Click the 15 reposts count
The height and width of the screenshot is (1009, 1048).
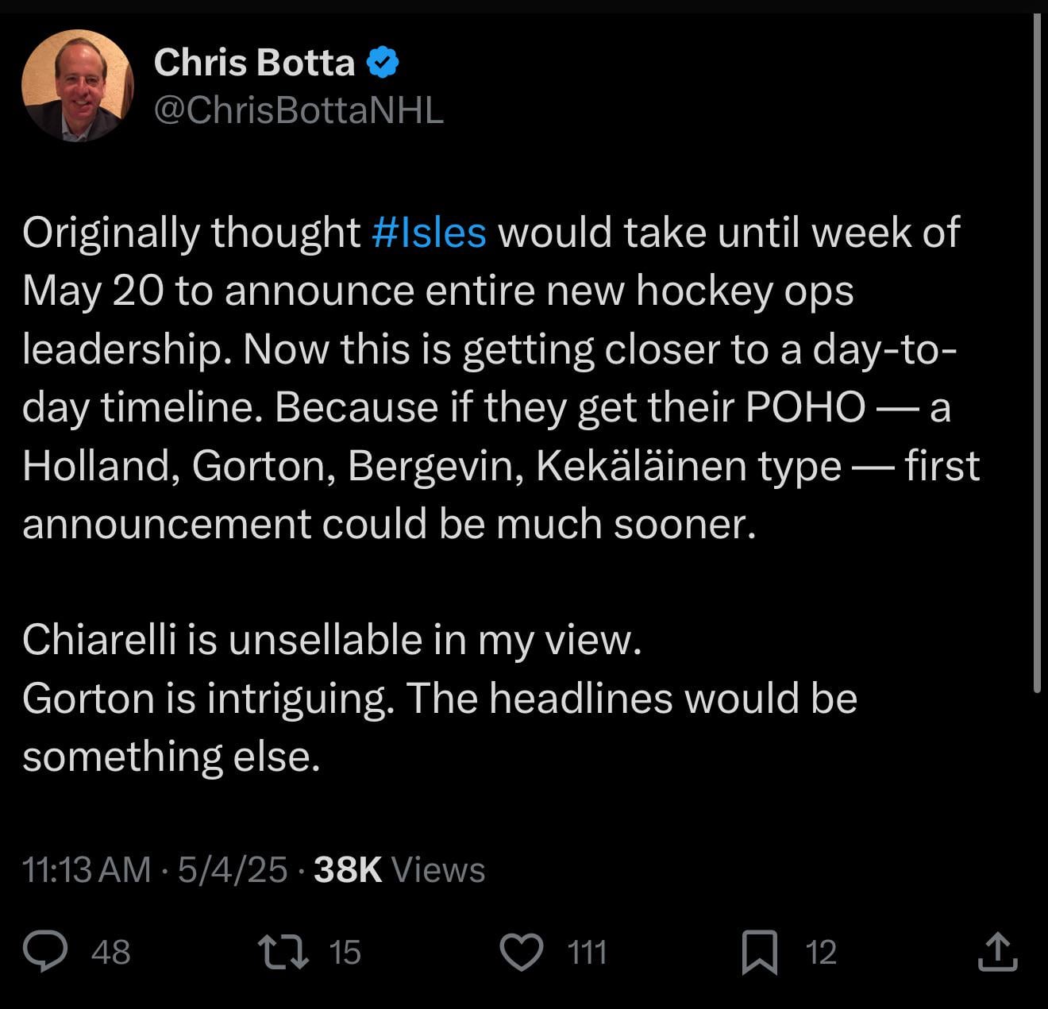[x=345, y=952]
